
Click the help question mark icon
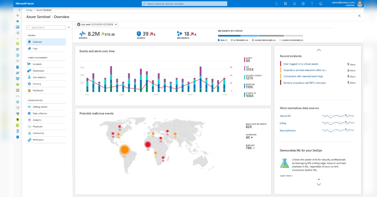(x=312, y=4)
